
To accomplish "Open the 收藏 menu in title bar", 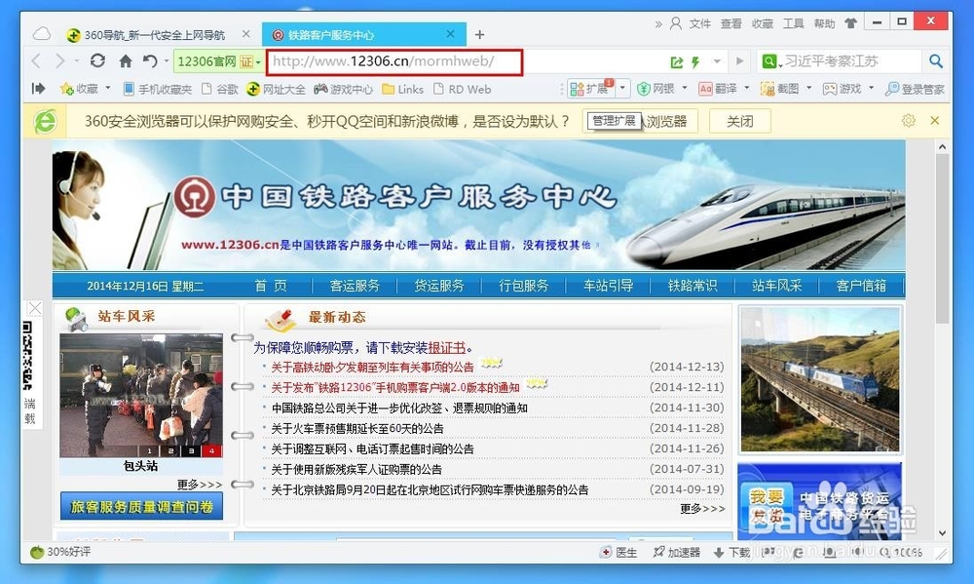I will click(x=763, y=23).
